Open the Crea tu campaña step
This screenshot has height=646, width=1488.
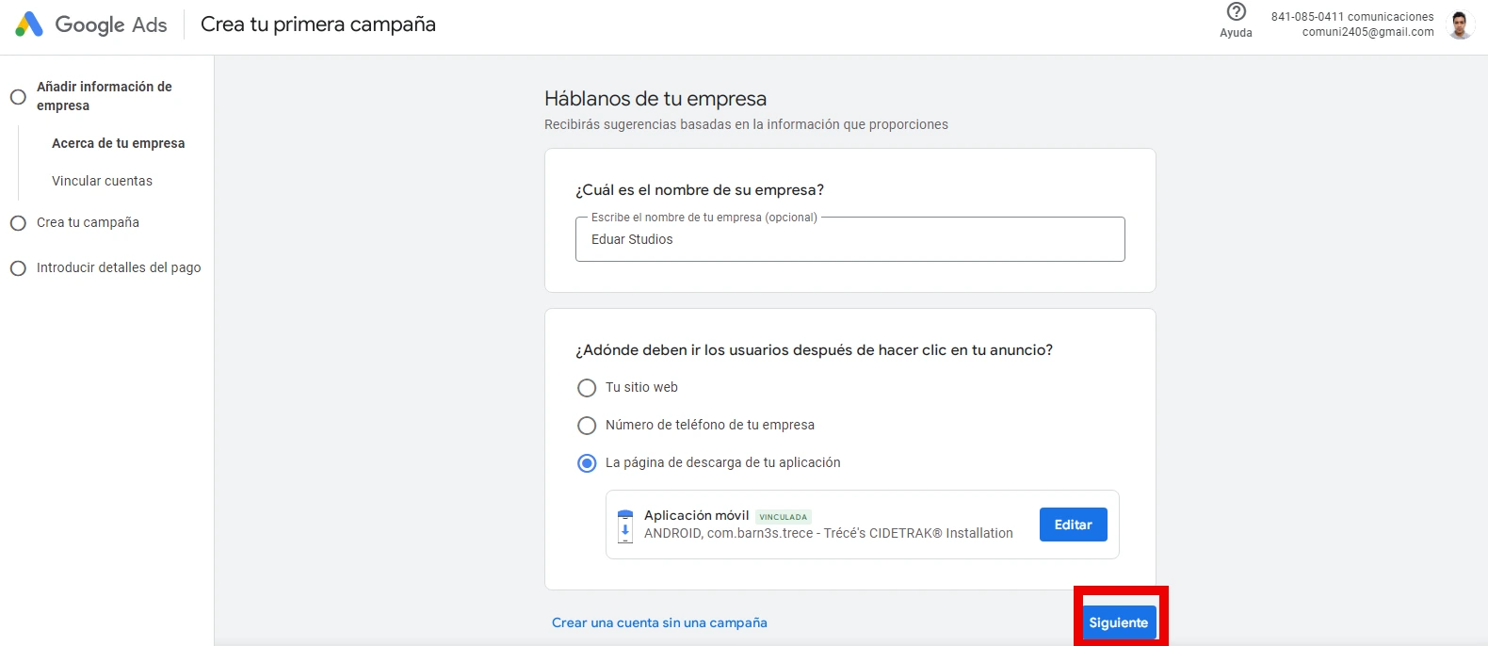pos(88,223)
